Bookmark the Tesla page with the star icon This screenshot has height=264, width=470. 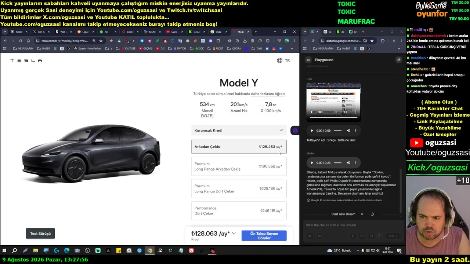click(101, 41)
